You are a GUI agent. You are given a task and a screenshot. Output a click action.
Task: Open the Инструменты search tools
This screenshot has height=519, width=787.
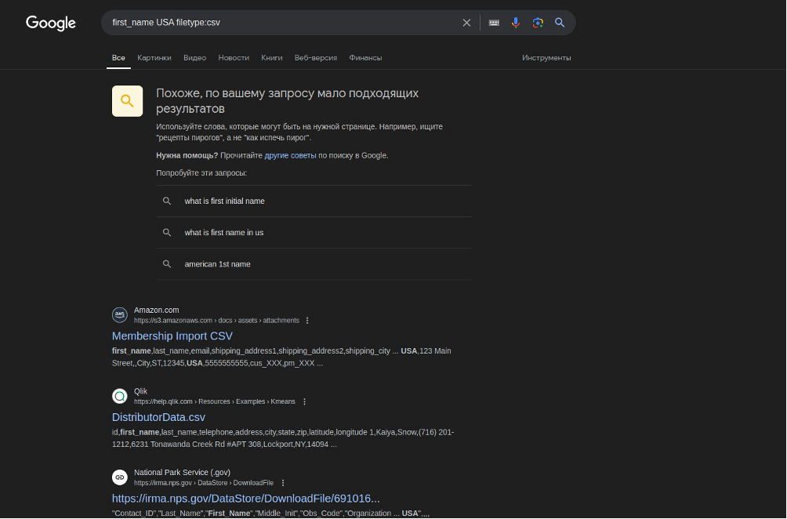tap(546, 58)
